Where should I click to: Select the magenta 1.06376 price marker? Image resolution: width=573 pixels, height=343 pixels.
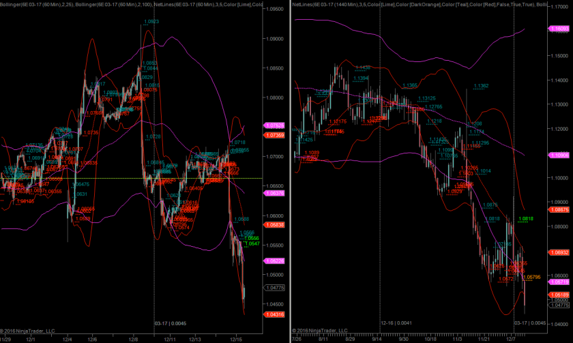click(274, 193)
